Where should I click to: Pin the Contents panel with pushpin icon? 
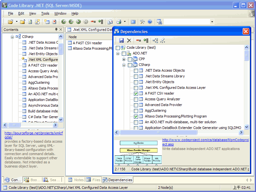(56, 29)
